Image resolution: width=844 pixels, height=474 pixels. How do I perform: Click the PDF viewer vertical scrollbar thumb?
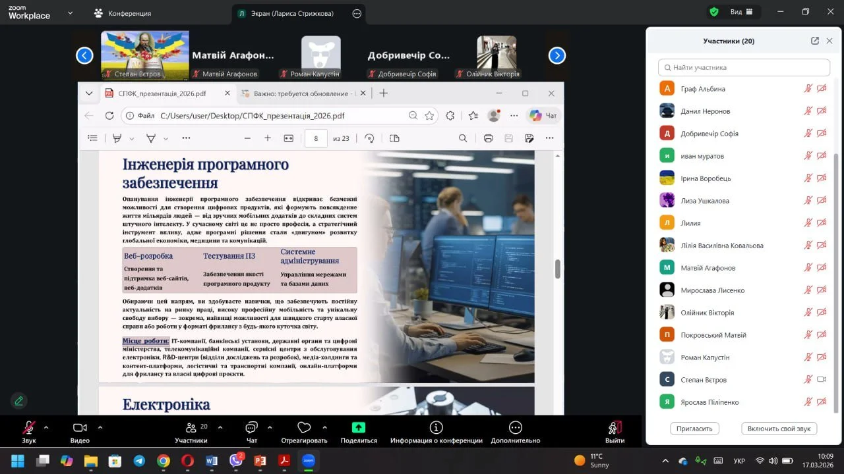click(558, 269)
